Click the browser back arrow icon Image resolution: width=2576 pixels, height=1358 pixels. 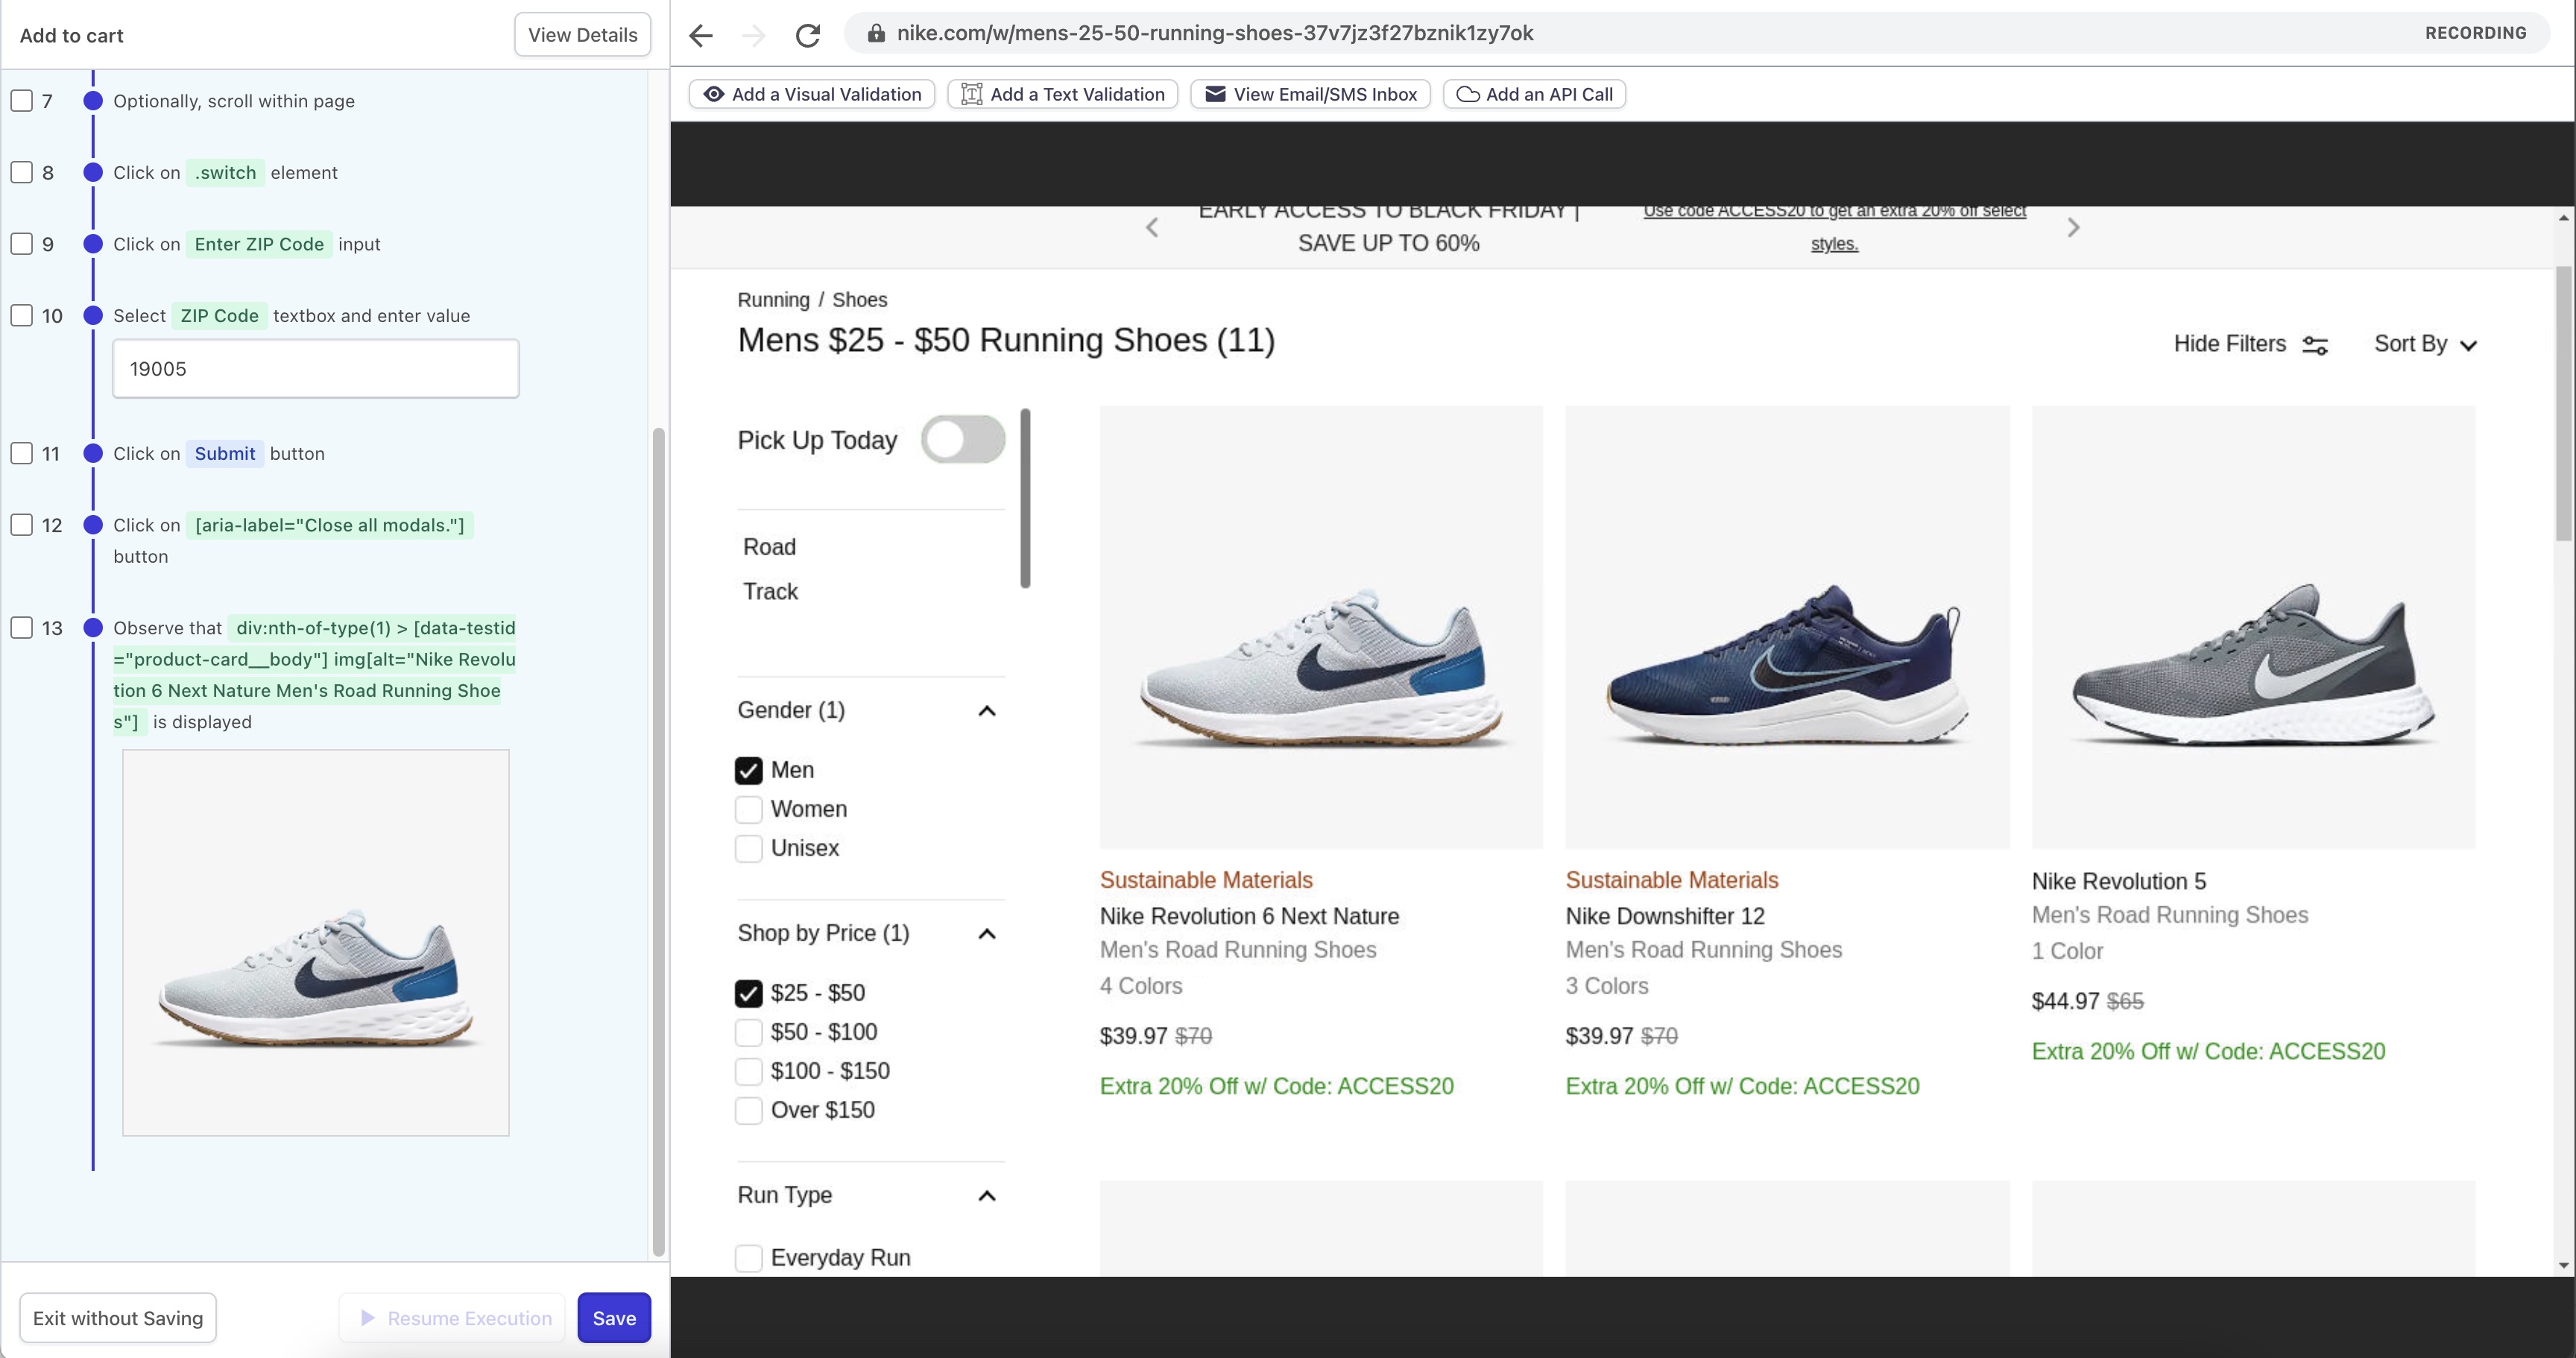coord(701,36)
